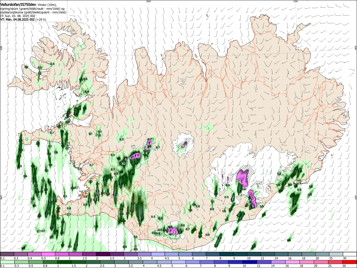Click the Veðurstofan/IS750dev title text
The height and width of the screenshot is (268, 357).
18,4
